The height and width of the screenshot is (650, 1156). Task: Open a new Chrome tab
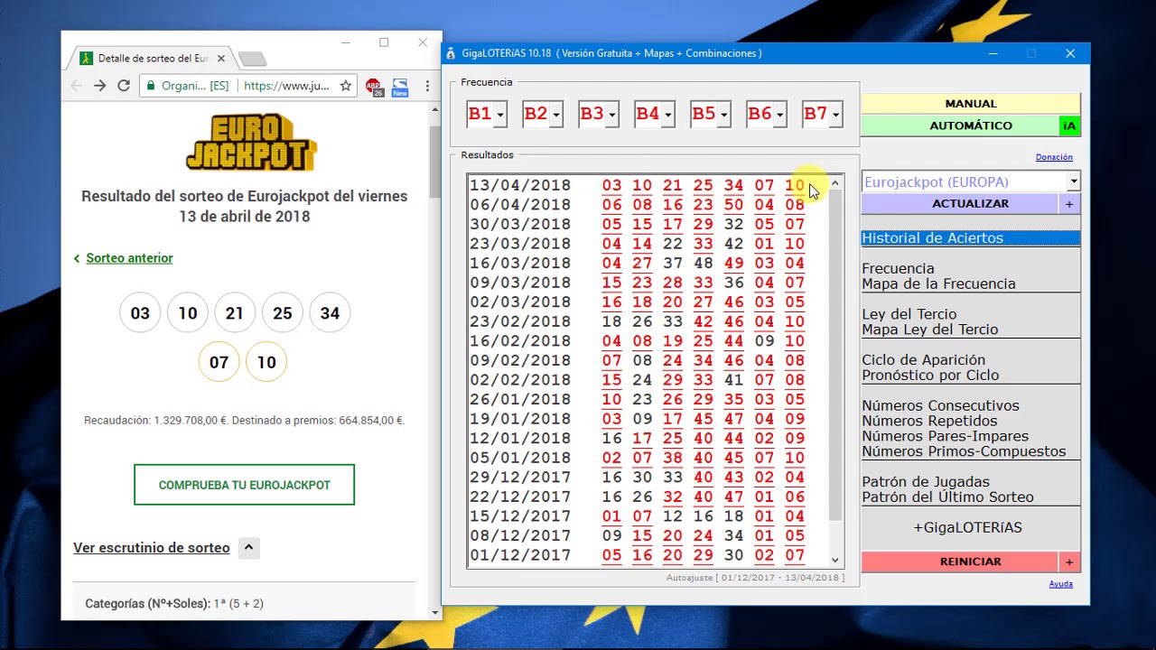[x=253, y=59]
